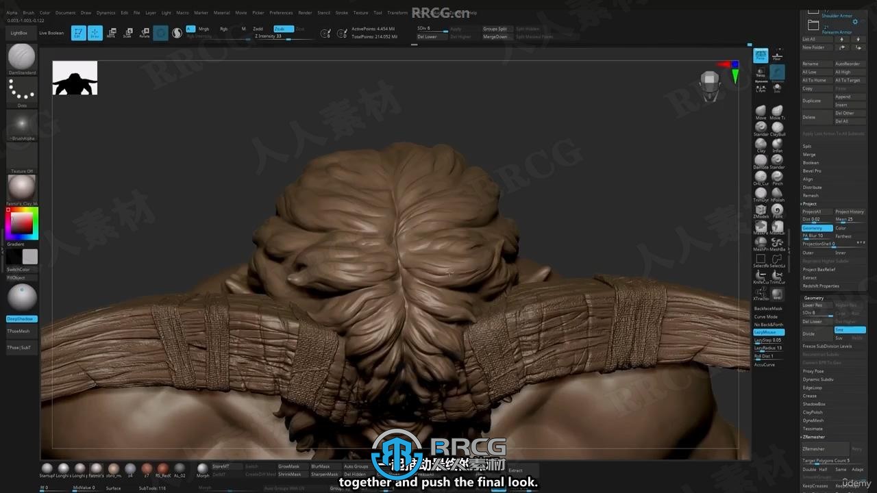Select the SelectRect brush icon
This screenshot has height=493, width=877.
point(761,260)
